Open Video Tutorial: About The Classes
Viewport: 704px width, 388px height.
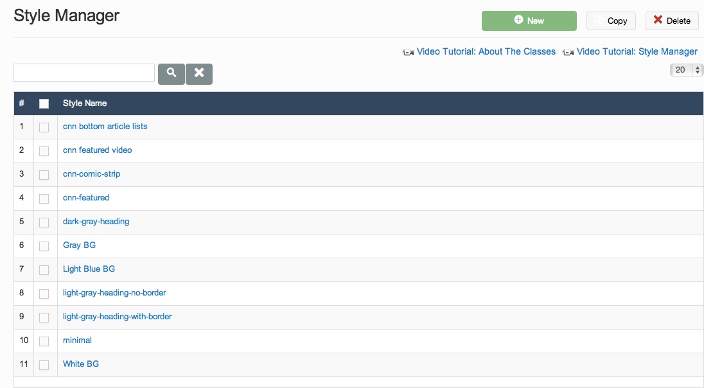[x=486, y=51]
